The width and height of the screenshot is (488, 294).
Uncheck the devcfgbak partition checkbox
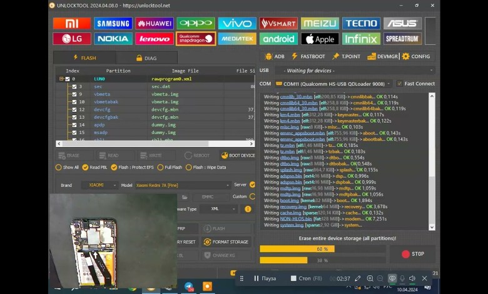(x=74, y=118)
